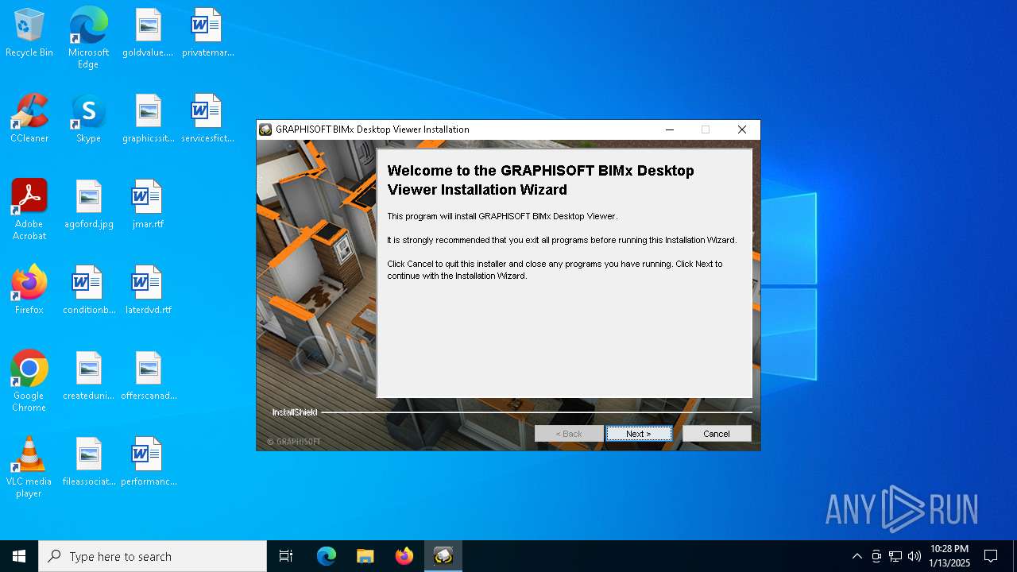
Task: Click the Meet Now tray icon
Action: [x=876, y=556]
